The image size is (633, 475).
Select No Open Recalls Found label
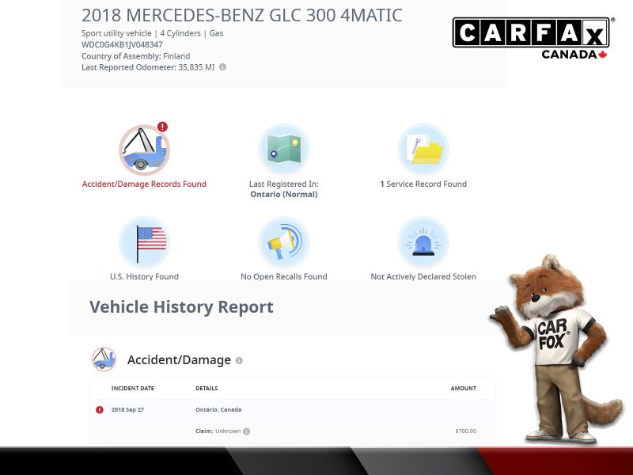coord(283,277)
